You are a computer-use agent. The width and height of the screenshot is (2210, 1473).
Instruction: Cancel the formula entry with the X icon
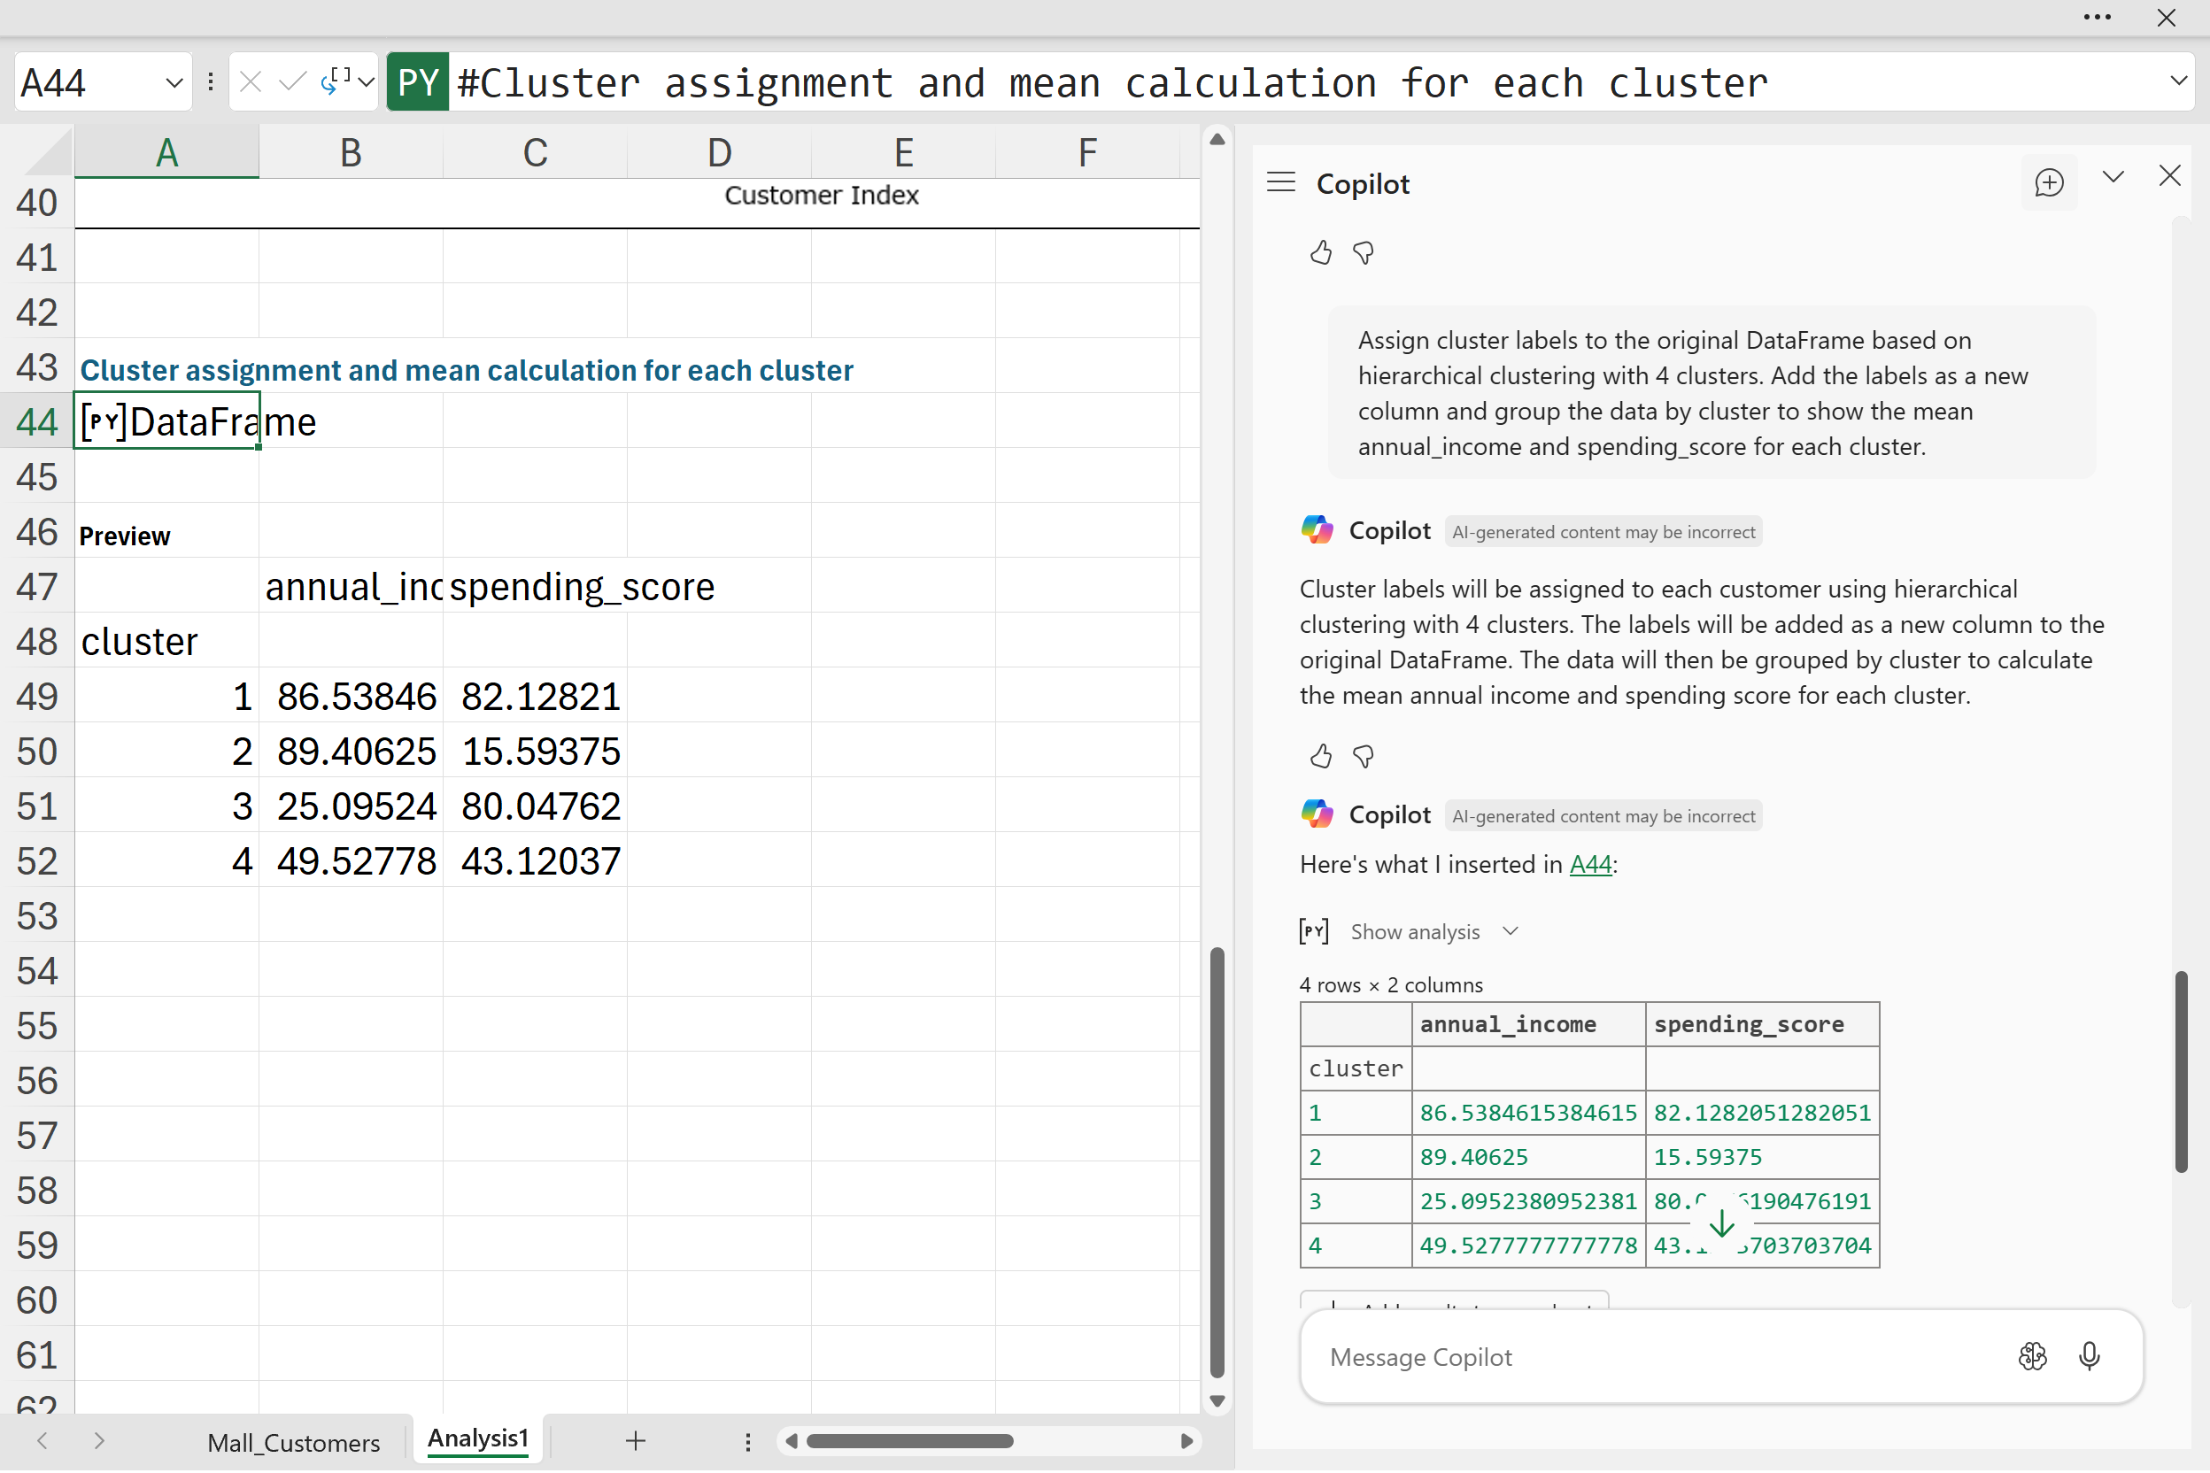point(250,82)
